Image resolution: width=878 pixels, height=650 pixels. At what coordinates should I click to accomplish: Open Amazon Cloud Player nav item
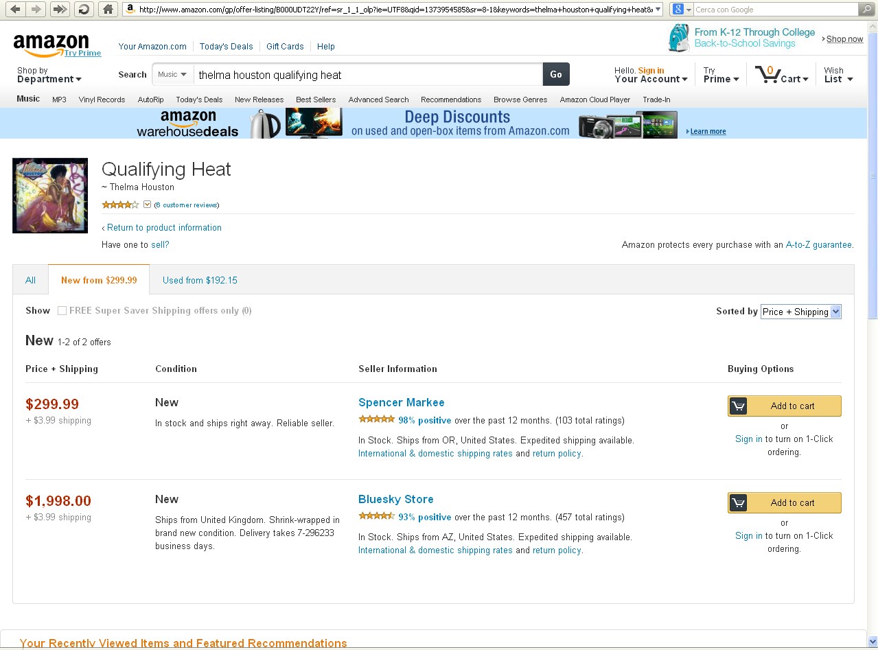click(594, 100)
